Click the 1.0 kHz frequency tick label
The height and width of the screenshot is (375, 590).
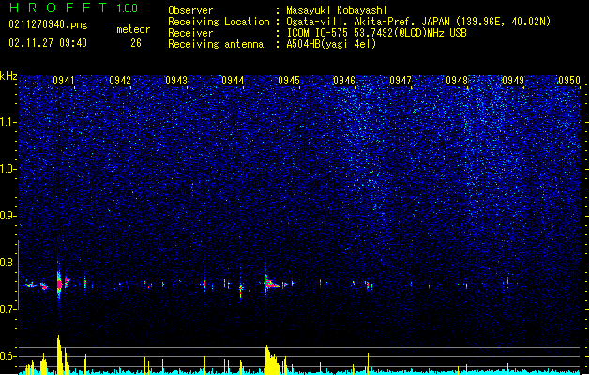8,169
